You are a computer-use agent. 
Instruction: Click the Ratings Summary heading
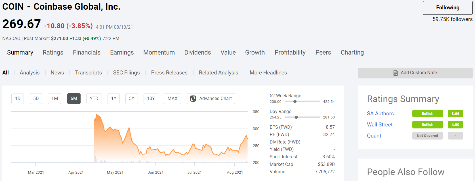(x=403, y=99)
